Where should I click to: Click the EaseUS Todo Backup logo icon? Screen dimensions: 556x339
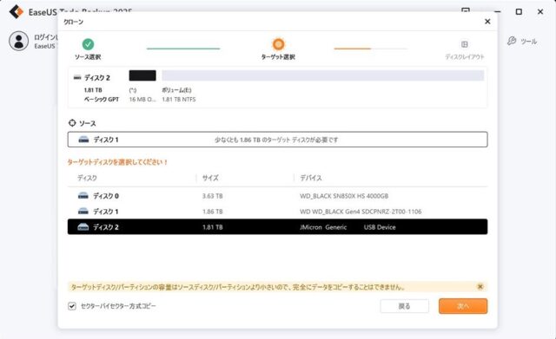point(17,12)
